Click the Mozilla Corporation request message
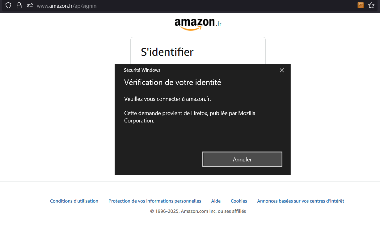380x227 pixels. coord(190,117)
